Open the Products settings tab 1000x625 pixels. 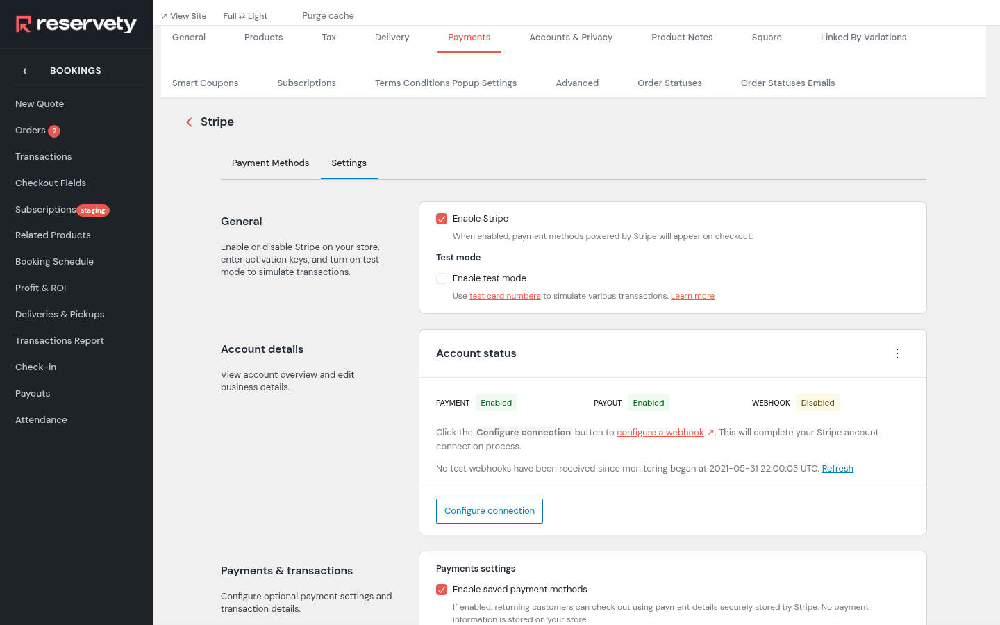pyautogui.click(x=264, y=37)
